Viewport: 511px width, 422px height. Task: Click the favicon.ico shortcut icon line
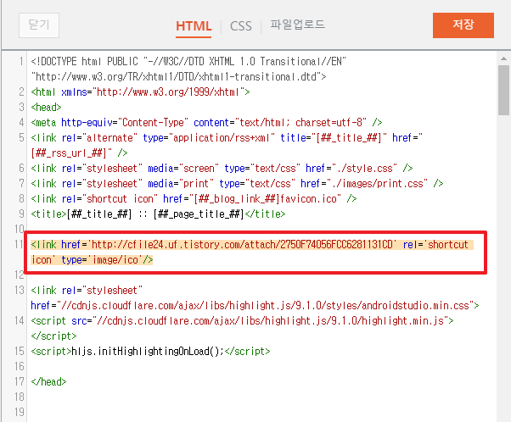pos(194,199)
